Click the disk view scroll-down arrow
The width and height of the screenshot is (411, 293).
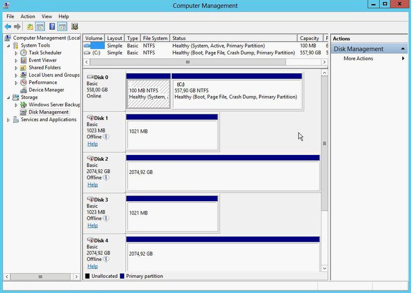[325, 268]
